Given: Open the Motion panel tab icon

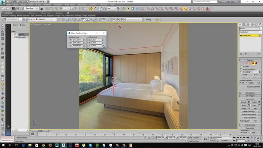Looking at the screenshot, I should click(x=252, y=25).
